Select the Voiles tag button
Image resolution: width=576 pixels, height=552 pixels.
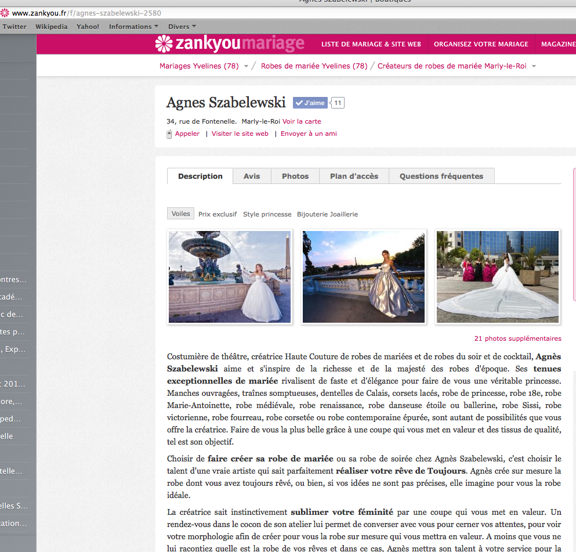click(x=181, y=214)
